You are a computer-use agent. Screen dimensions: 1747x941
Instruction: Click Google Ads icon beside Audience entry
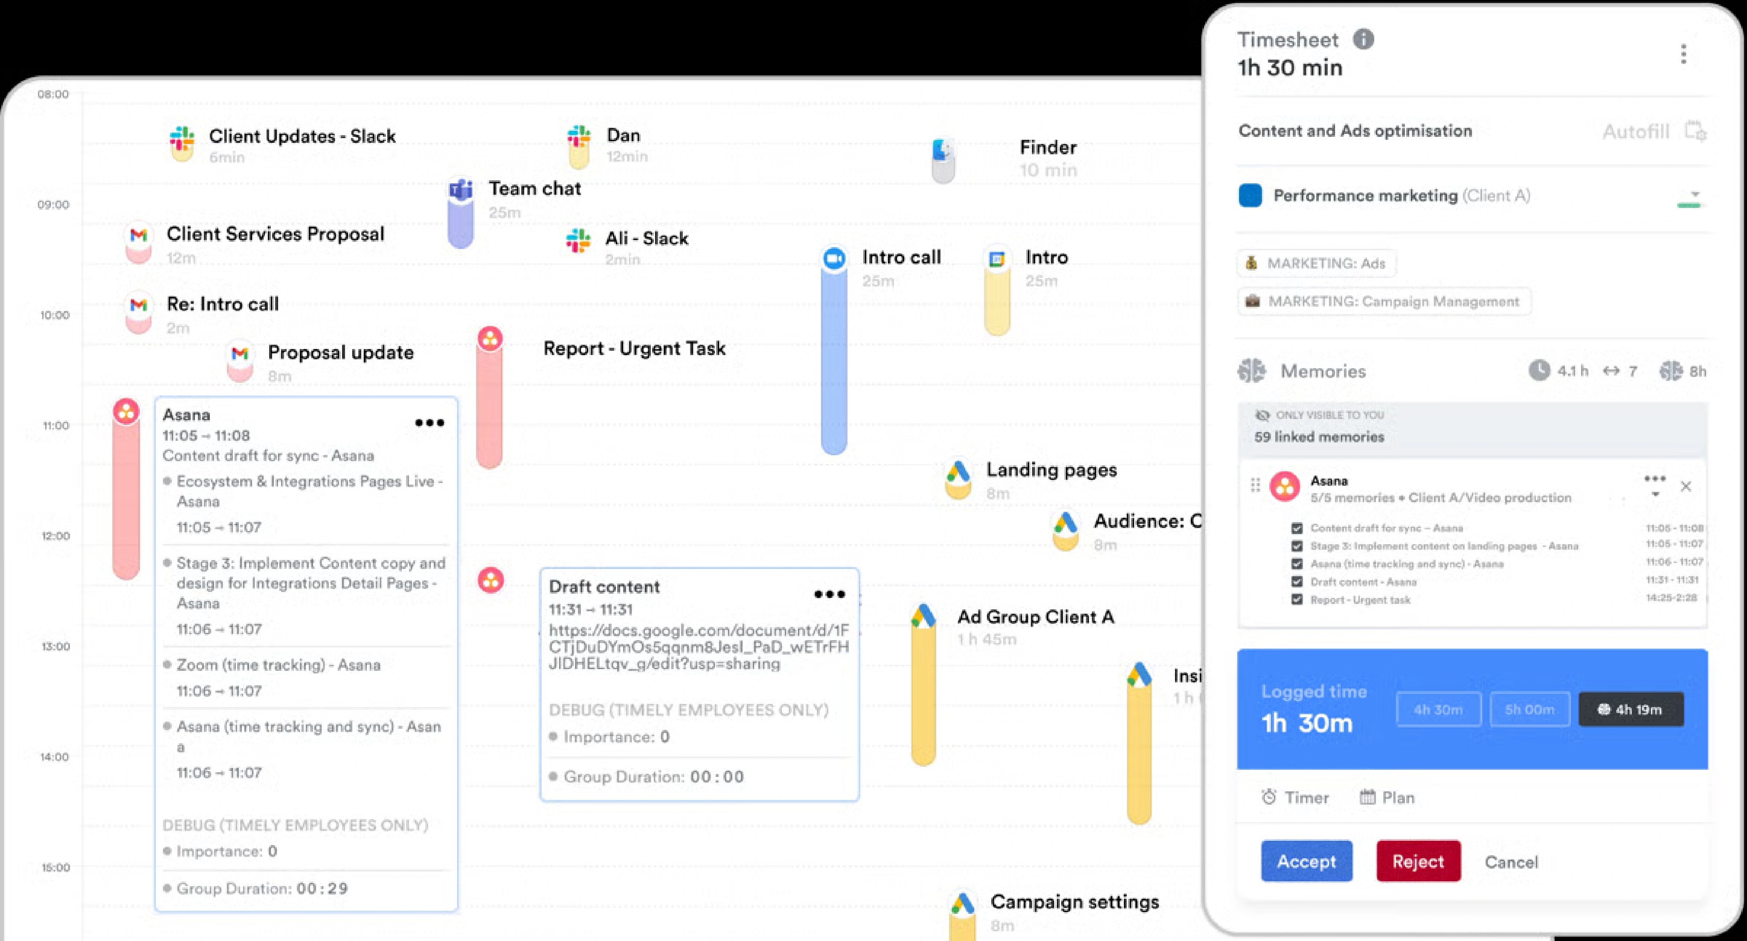click(1065, 524)
